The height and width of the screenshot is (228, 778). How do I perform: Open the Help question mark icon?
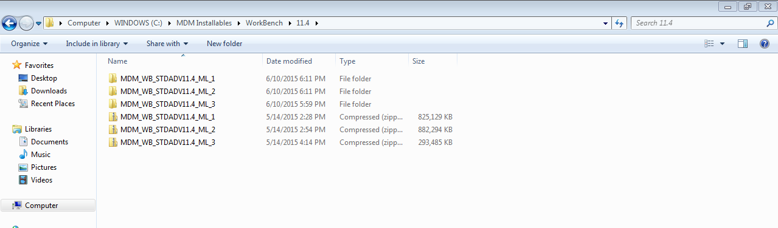point(765,44)
